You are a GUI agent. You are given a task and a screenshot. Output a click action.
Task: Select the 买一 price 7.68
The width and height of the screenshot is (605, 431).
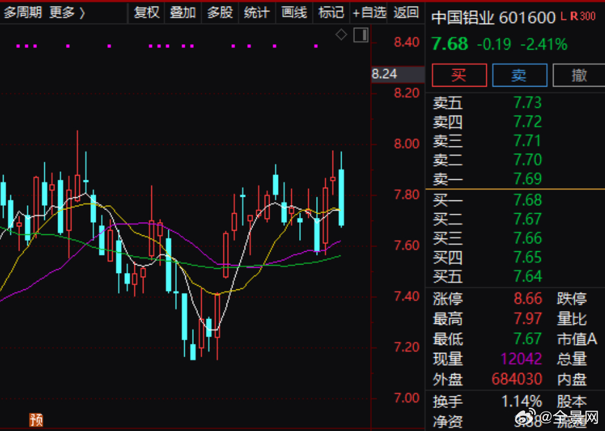point(527,200)
